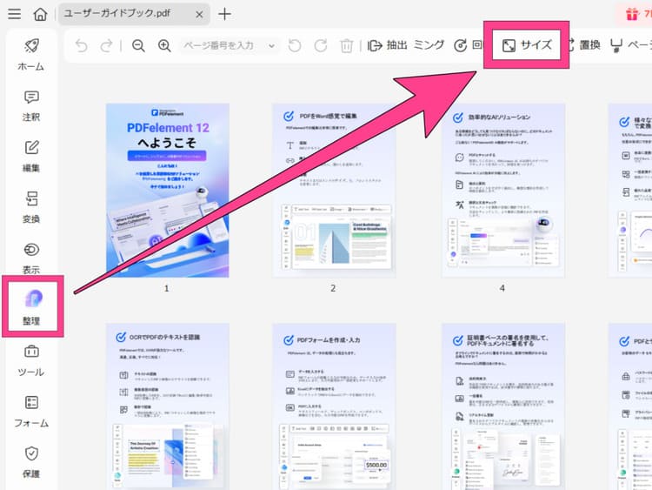
Task: Go to the Home screen icon
Action: (40, 14)
